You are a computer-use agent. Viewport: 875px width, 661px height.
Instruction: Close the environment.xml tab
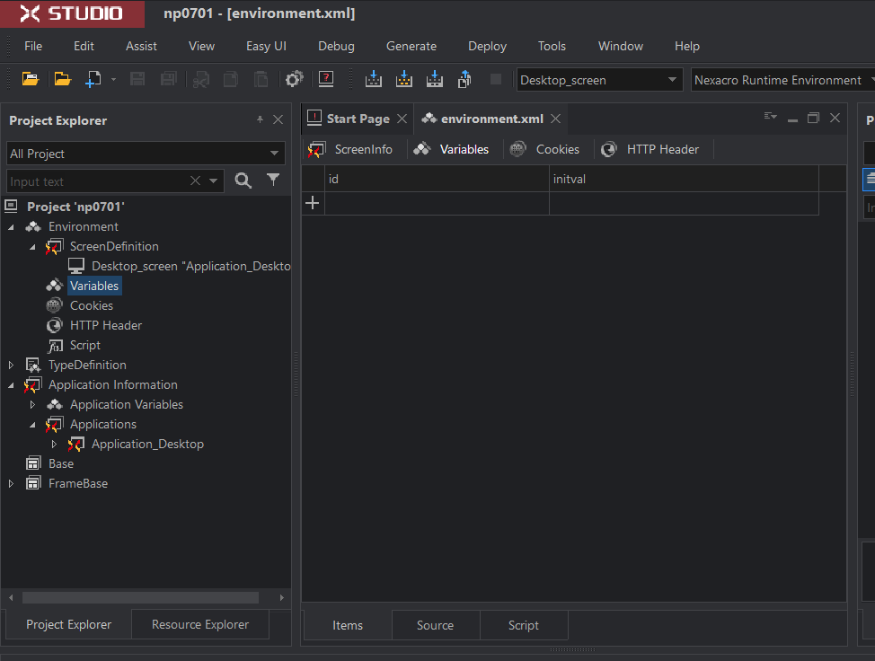point(555,119)
